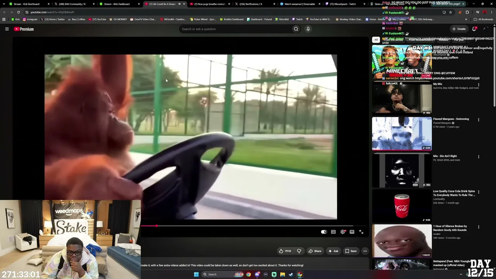This screenshot has height=279, width=496.
Task: Switch to 'Stream - Kick Dashboard' first tab
Action: (x=27, y=4)
